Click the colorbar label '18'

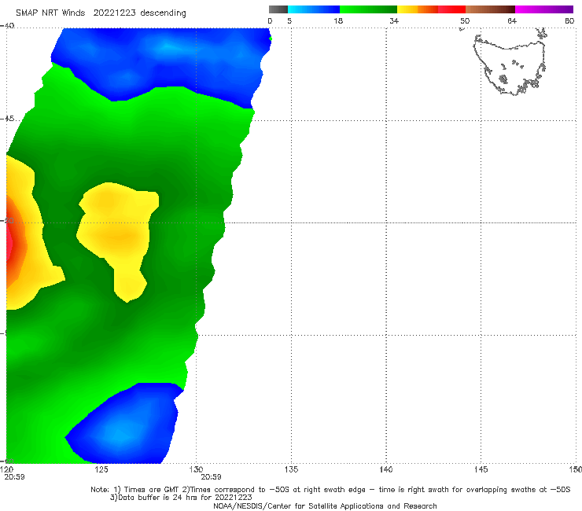click(338, 20)
